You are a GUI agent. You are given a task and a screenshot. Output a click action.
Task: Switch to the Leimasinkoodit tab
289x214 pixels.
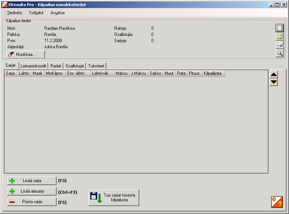[x=33, y=66]
